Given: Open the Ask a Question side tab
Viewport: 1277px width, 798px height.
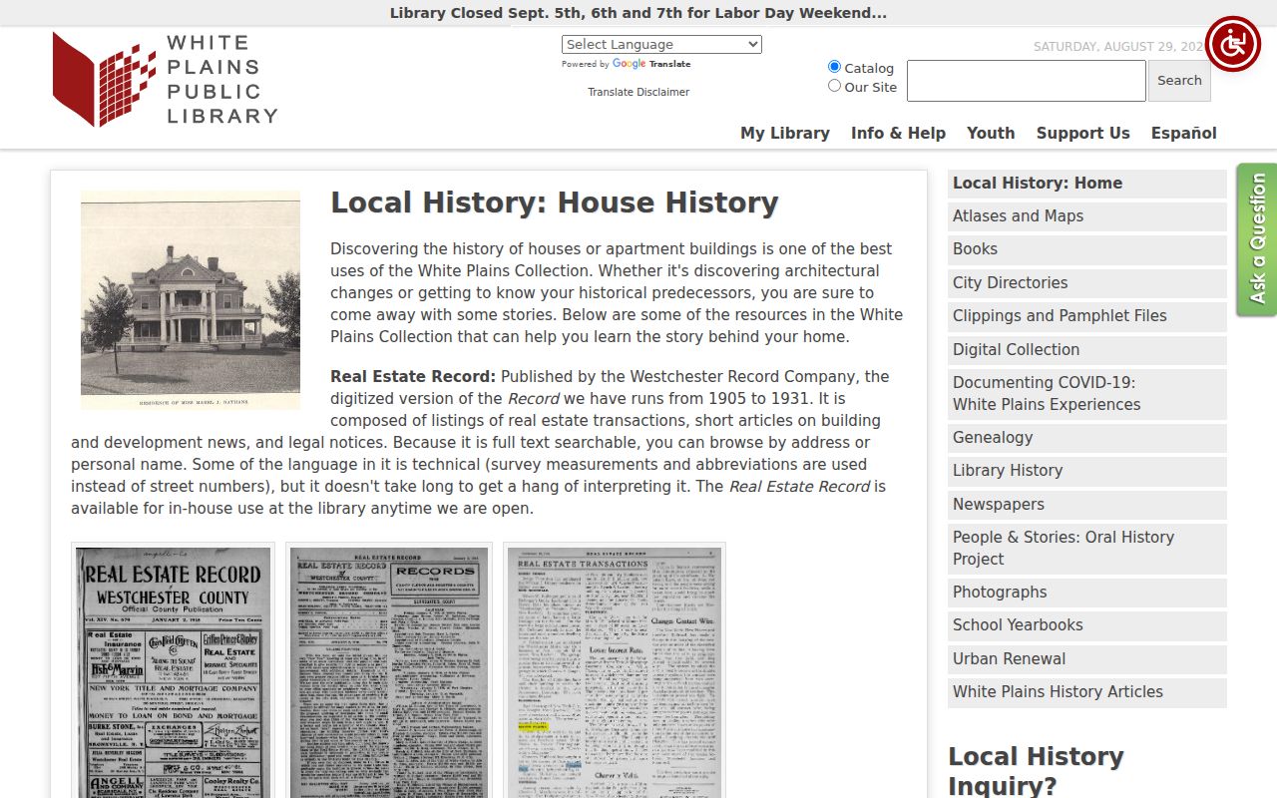Looking at the screenshot, I should coord(1257,239).
